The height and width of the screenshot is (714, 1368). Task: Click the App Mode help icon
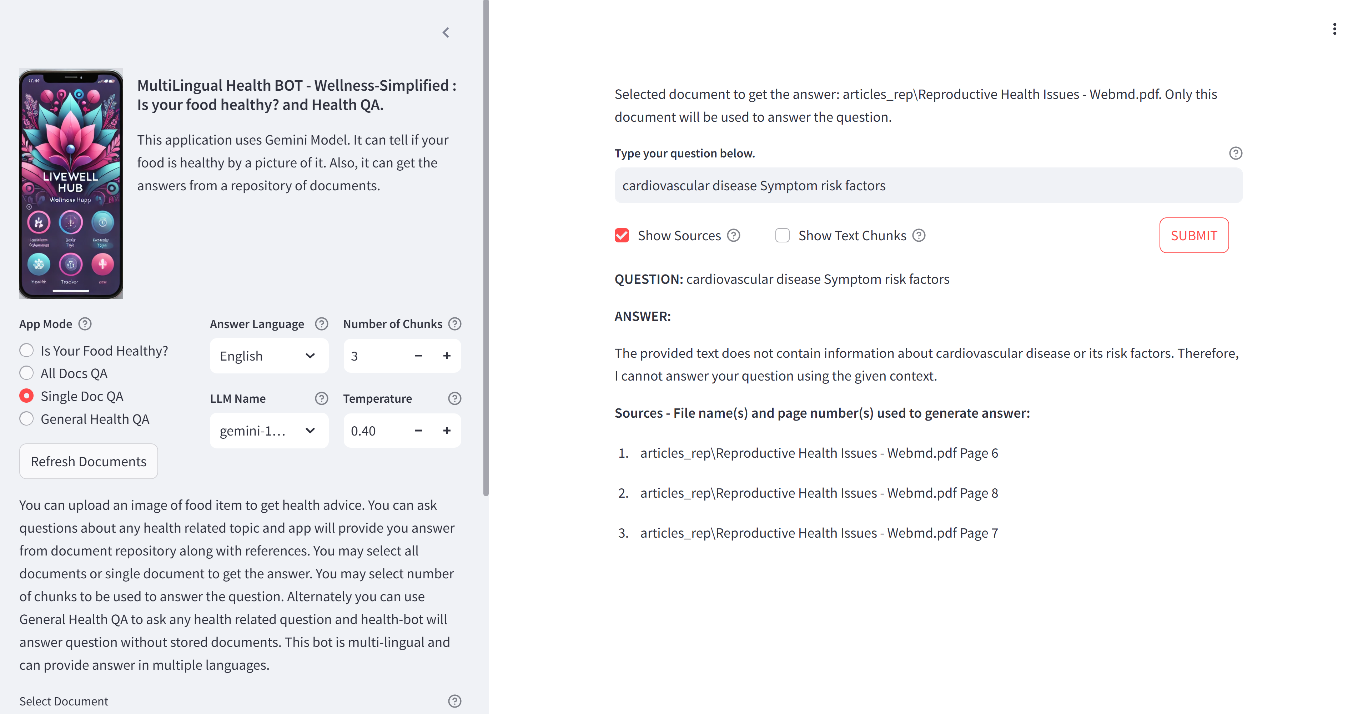pyautogui.click(x=85, y=323)
